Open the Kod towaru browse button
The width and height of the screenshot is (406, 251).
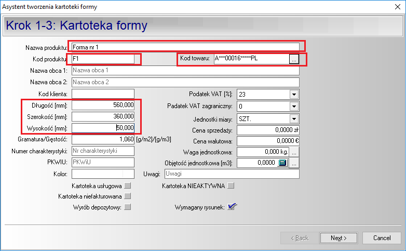click(x=294, y=59)
